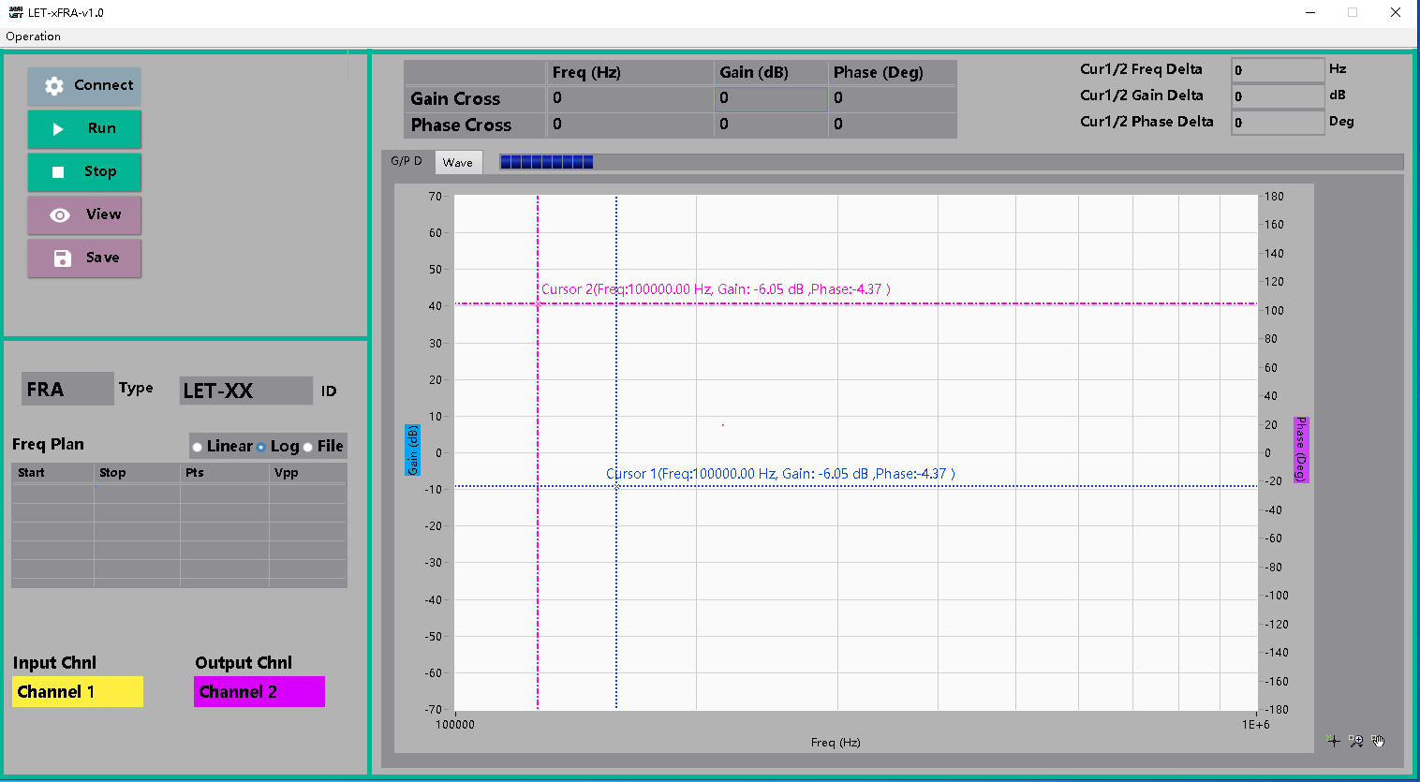1420x782 pixels.
Task: Open the FRA Type selector
Action: (x=67, y=390)
